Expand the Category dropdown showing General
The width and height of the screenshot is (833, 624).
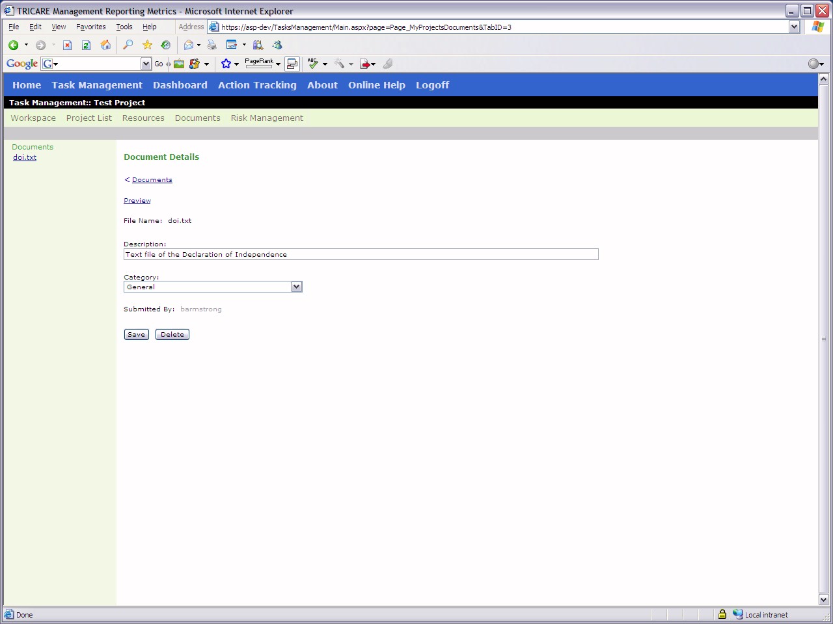coord(296,287)
